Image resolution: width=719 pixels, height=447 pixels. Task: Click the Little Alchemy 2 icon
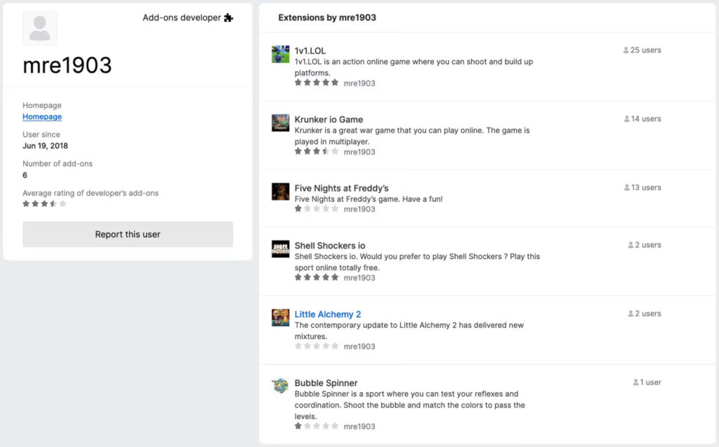pyautogui.click(x=280, y=318)
